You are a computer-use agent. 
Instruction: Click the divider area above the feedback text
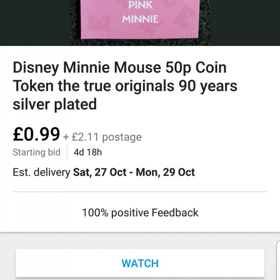point(140,192)
